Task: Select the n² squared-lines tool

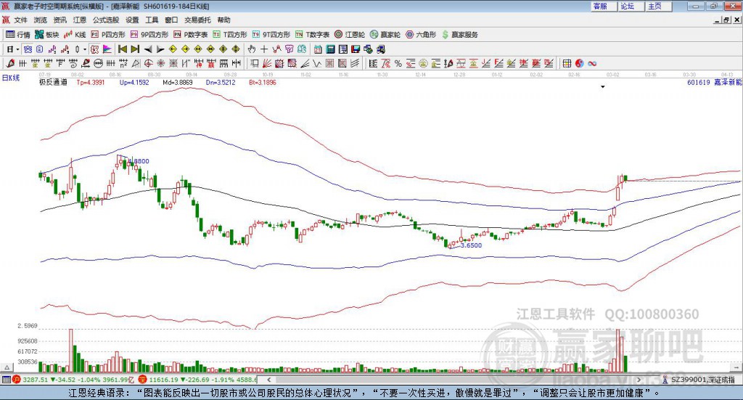Action: (123, 63)
